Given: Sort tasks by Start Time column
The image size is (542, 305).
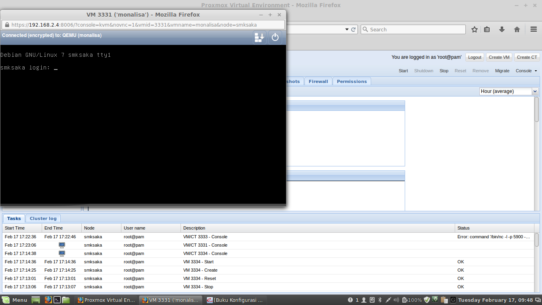Looking at the screenshot, I should 22,228.
